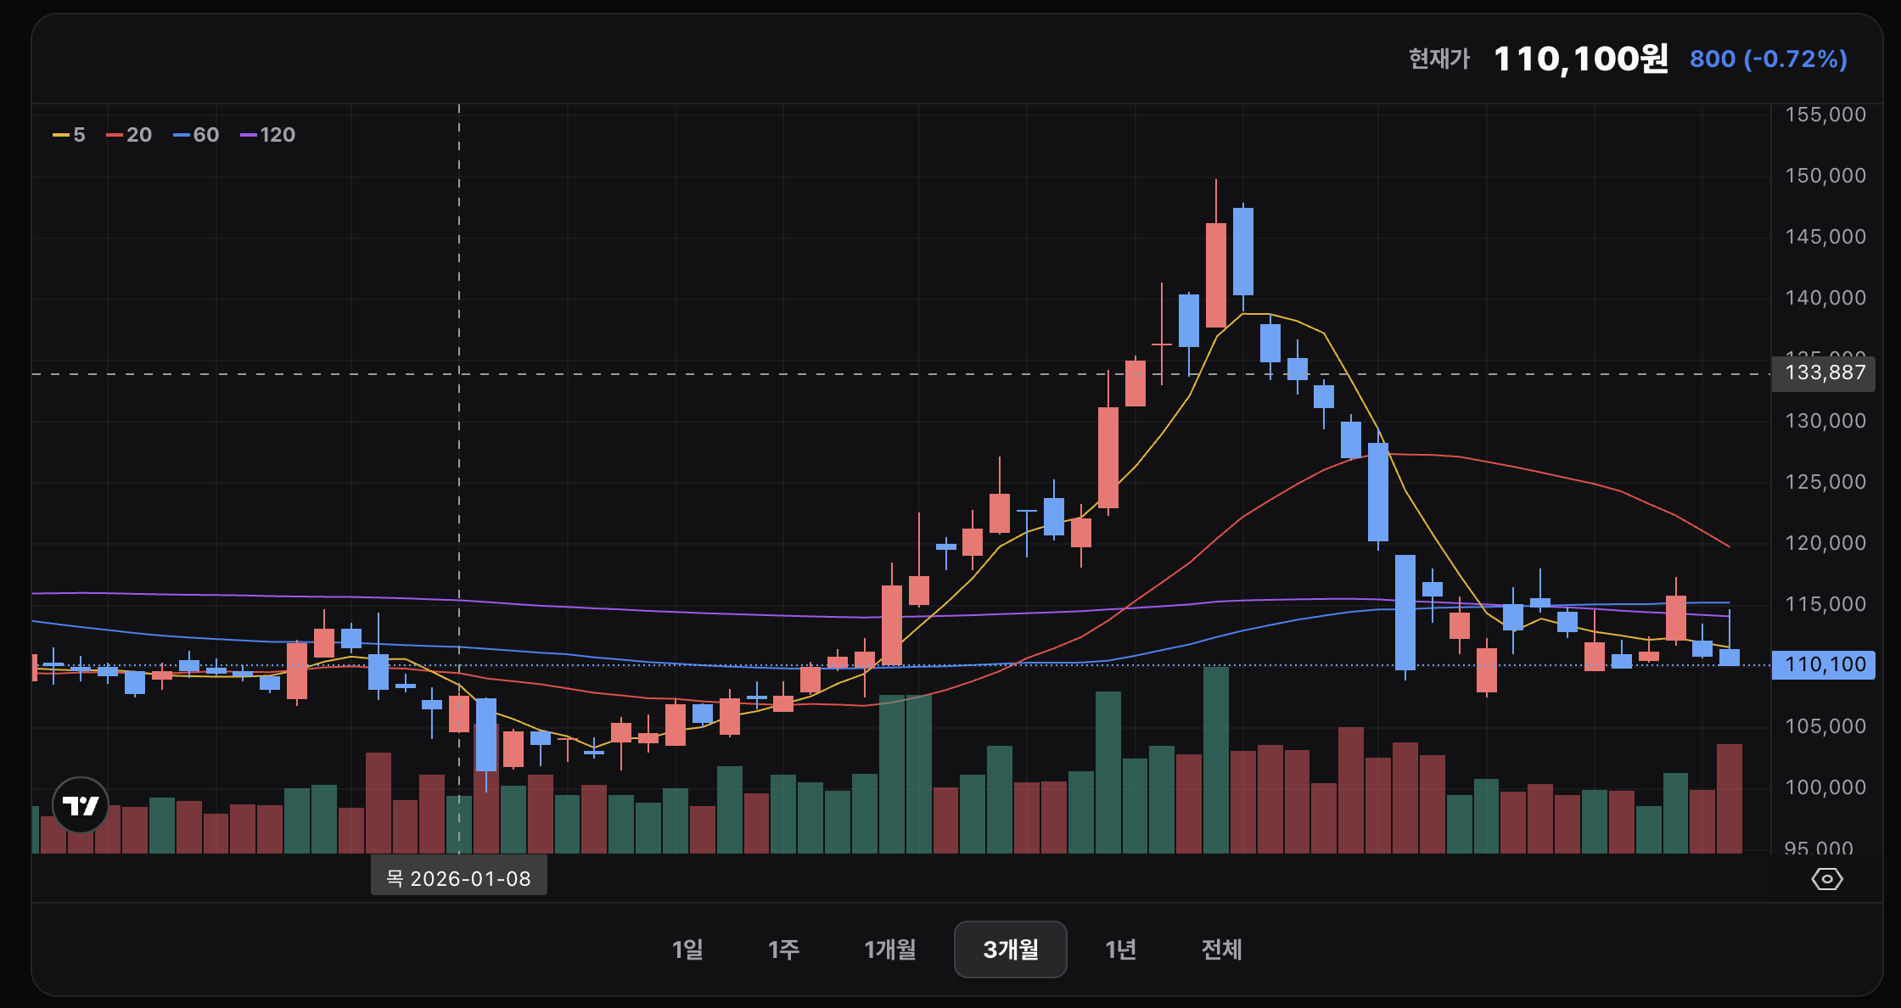Select the 1주 timeframe tab
Viewport: 1901px width, 1008px height.
[x=783, y=949]
